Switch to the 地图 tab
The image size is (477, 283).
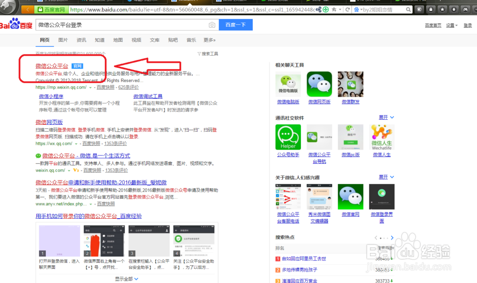(x=118, y=40)
